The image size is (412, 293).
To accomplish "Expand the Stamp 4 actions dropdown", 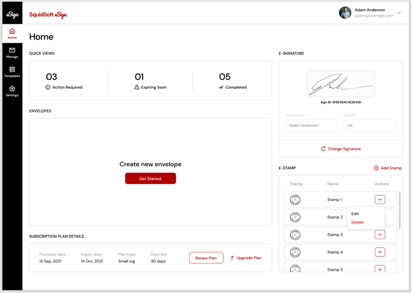I will click(380, 252).
